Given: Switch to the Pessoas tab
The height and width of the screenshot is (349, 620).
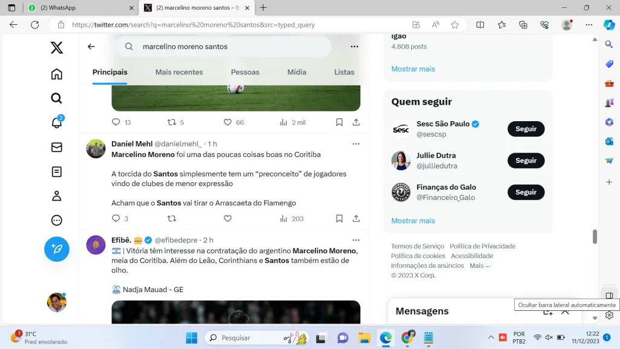Looking at the screenshot, I should pyautogui.click(x=245, y=72).
